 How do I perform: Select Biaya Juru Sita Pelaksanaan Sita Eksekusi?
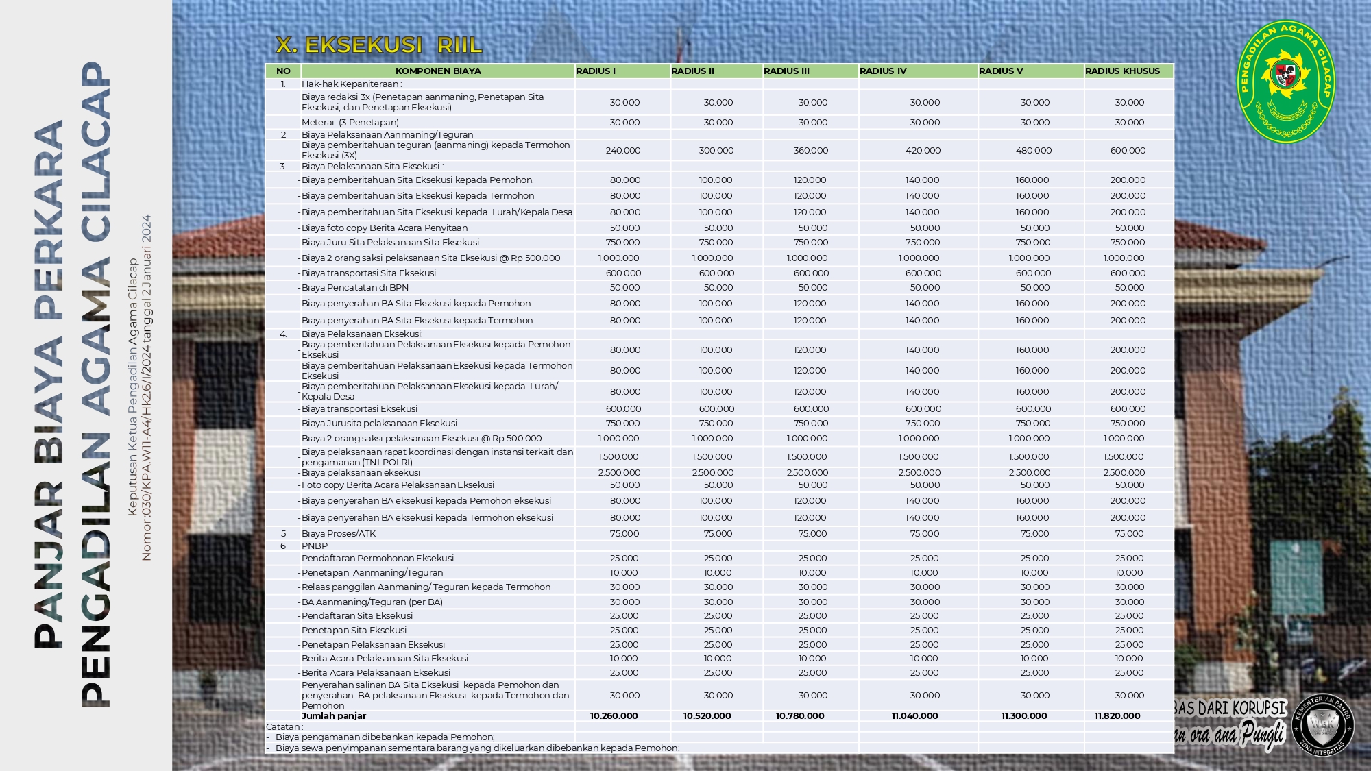(x=390, y=242)
